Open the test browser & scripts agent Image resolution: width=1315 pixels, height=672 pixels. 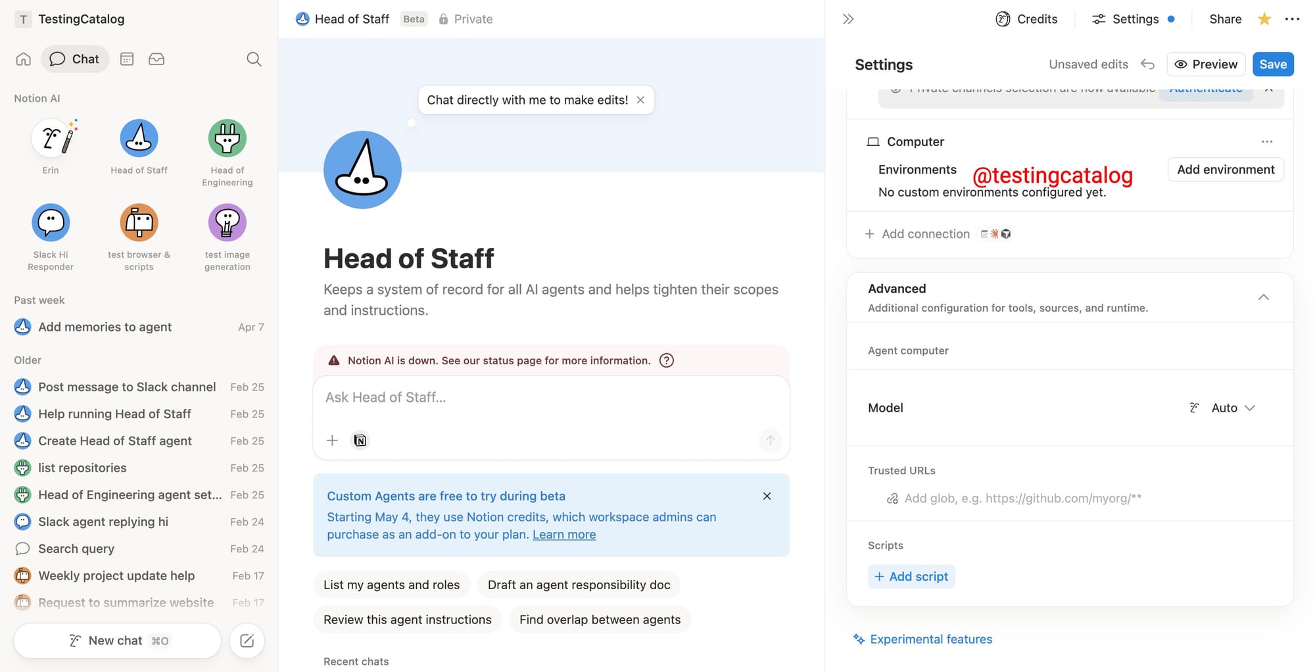(x=139, y=223)
